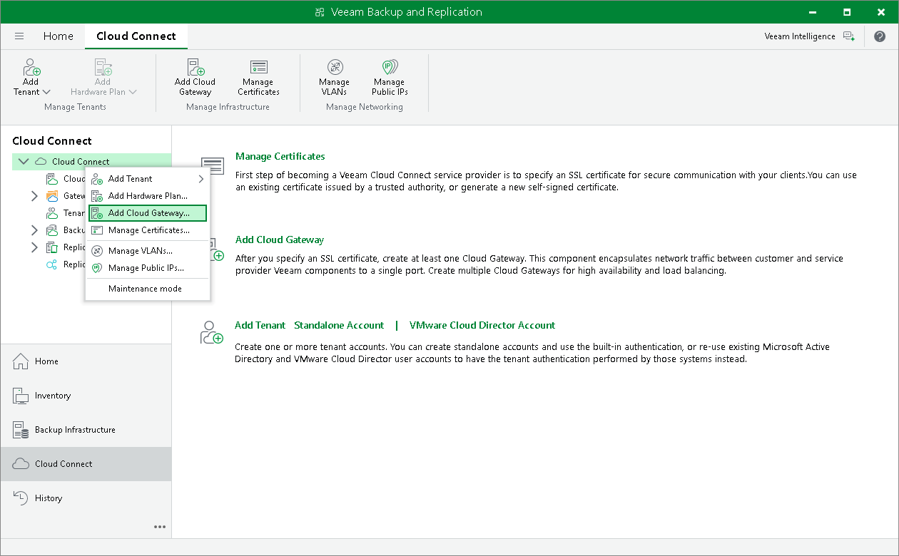Click Standalone Account link

(x=339, y=325)
